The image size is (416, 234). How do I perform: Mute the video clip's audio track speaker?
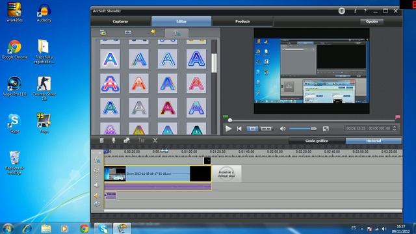point(96,185)
